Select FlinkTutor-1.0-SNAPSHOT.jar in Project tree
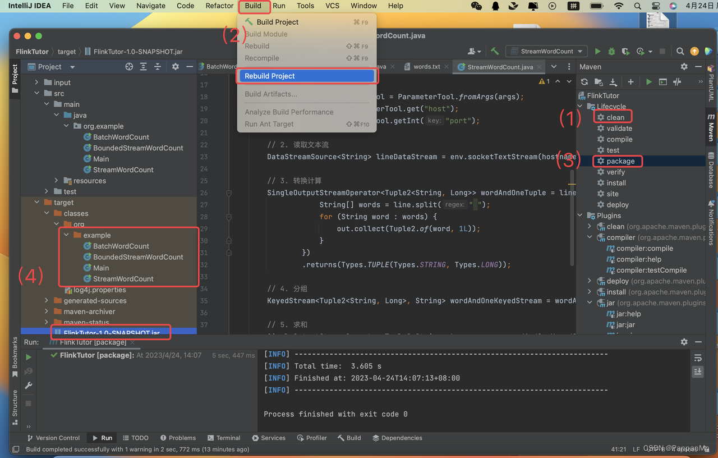The image size is (718, 458). (112, 333)
